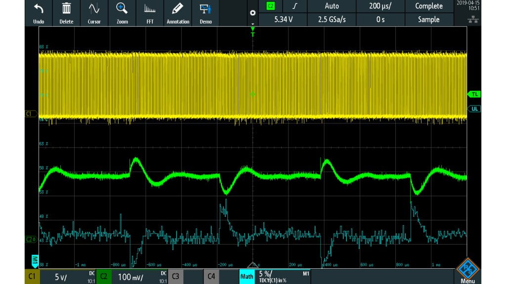Activate the Zoom tool
This screenshot has height=284, width=506.
[122, 12]
